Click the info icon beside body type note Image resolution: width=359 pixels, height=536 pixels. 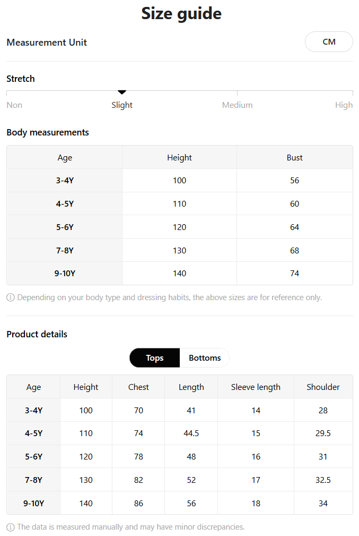(11, 297)
